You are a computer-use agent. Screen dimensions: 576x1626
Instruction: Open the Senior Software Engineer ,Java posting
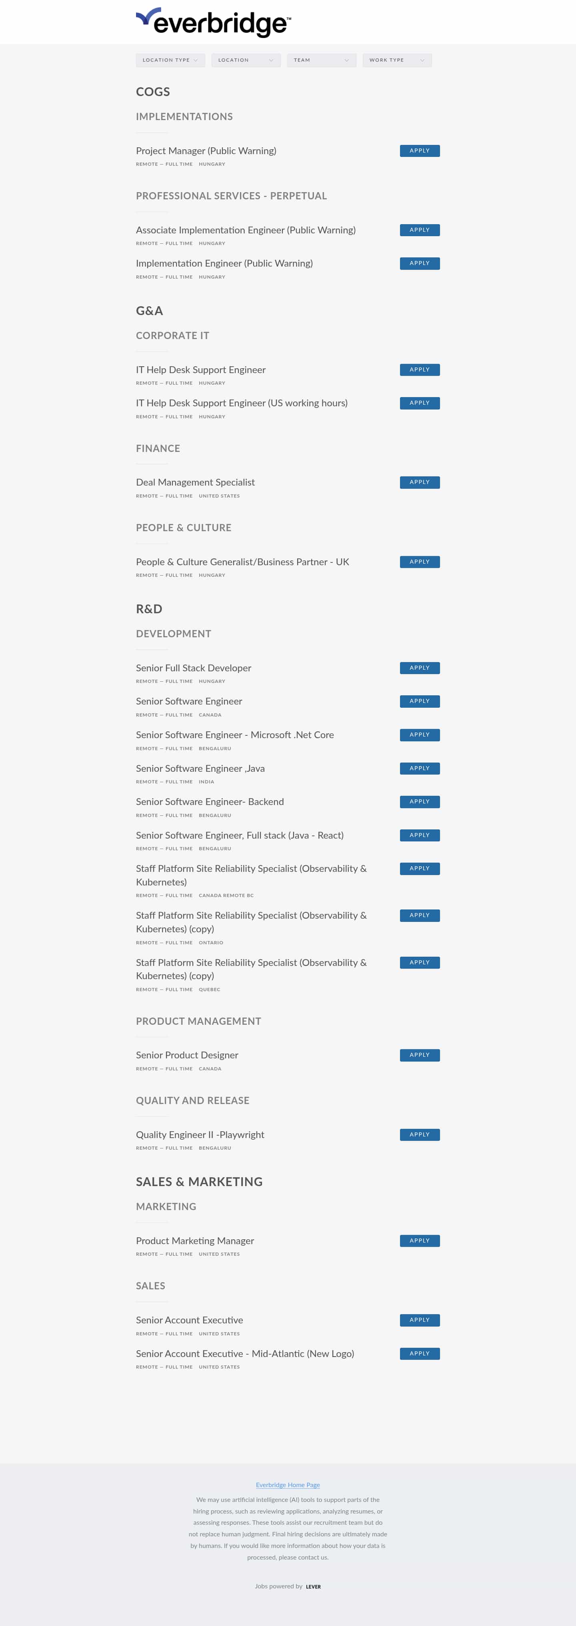pos(200,769)
